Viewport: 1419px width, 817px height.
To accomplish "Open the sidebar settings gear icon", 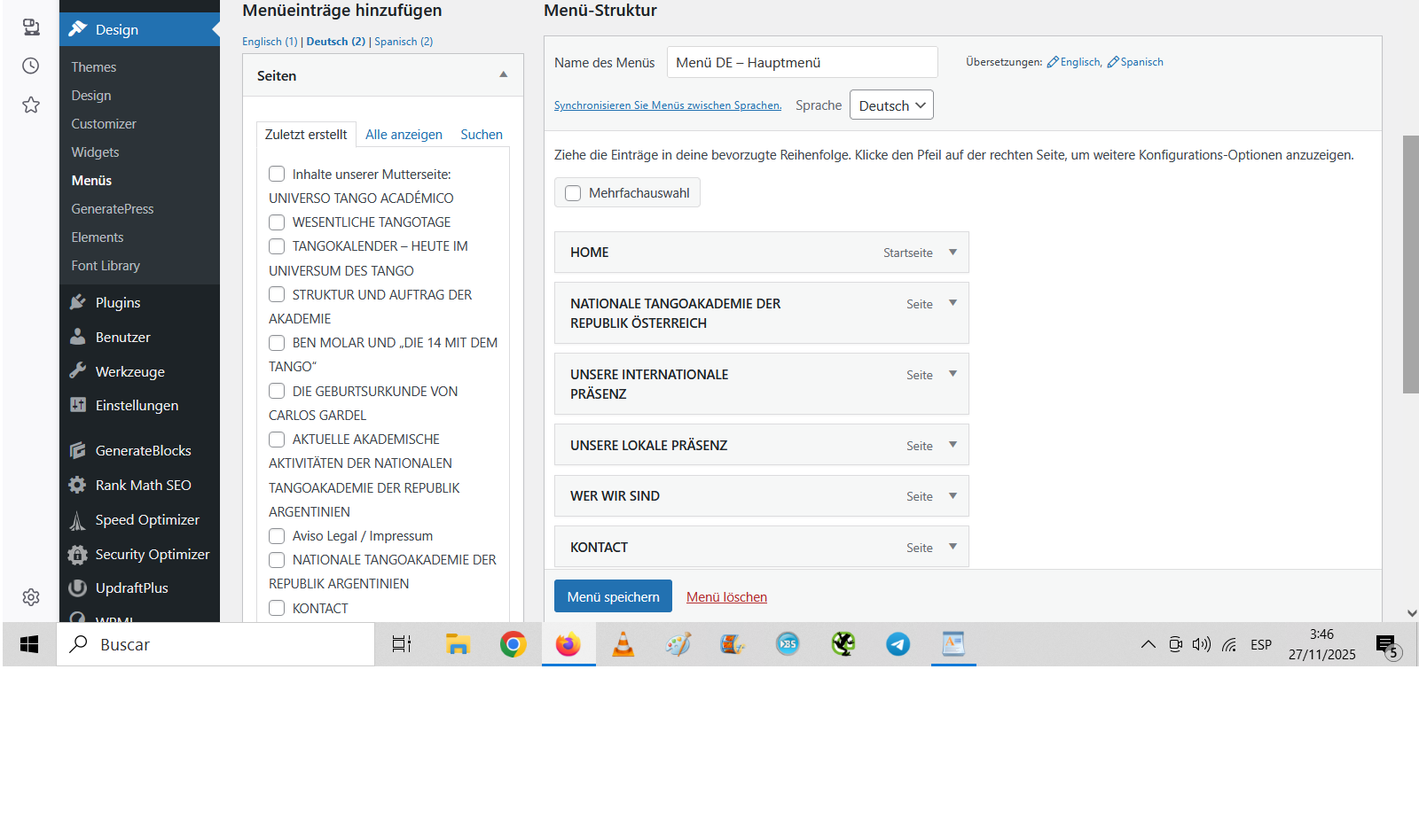I will coord(31,597).
